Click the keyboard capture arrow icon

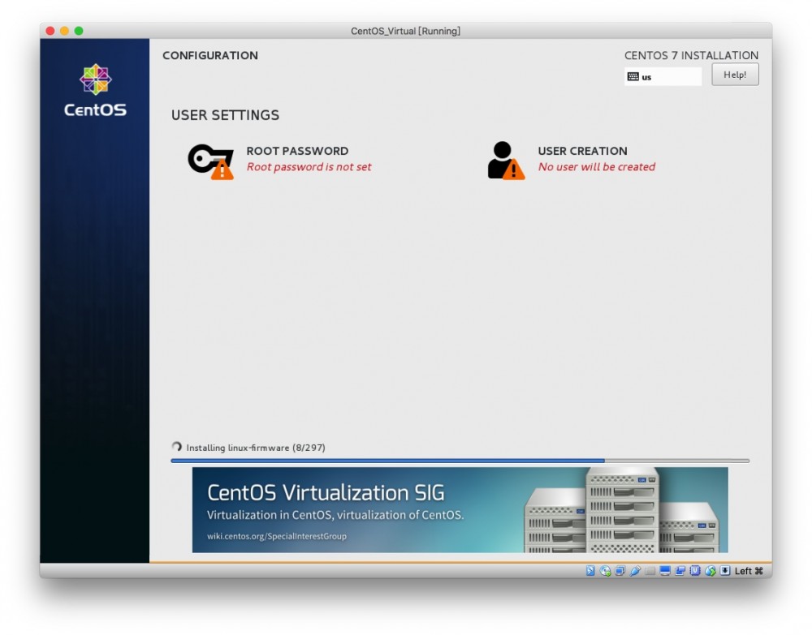(725, 570)
